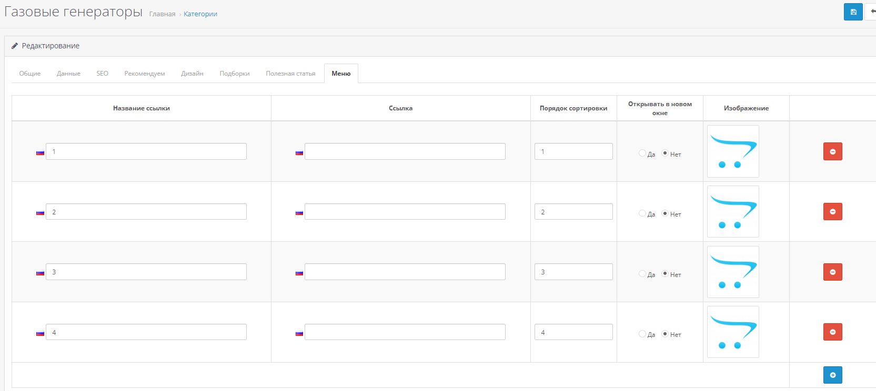Select 'Да' for new window in row 1
876x391 pixels.
(x=642, y=153)
